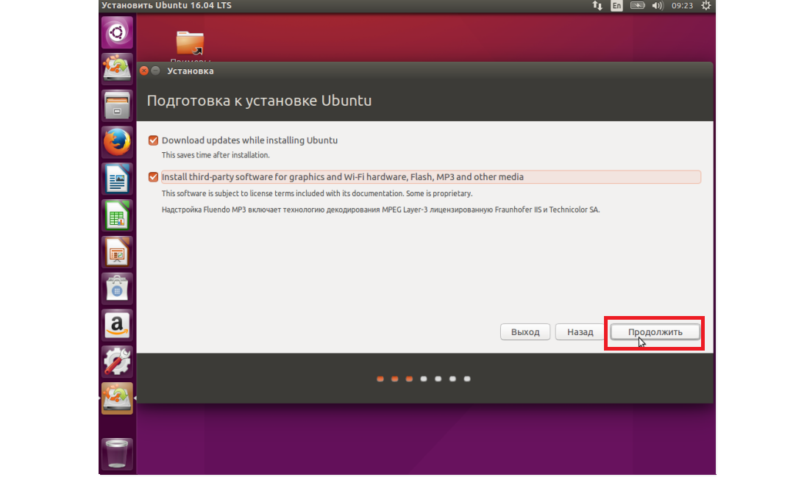Screen dimensions: 807x477
Task: Open the Trash bin
Action: (117, 453)
